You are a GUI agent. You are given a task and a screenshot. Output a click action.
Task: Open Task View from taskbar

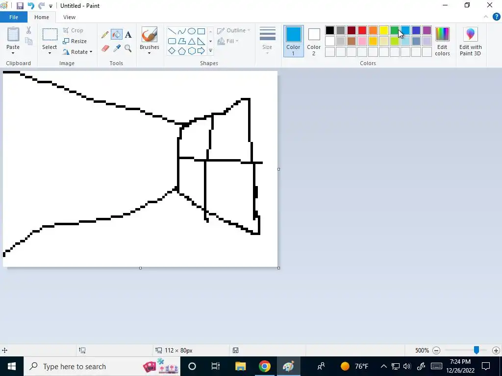click(x=216, y=366)
